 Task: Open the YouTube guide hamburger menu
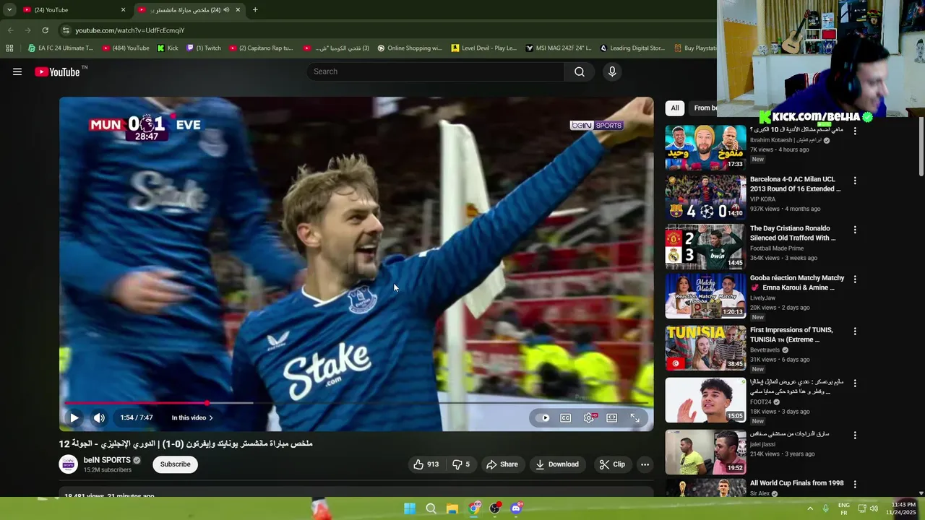pos(17,71)
